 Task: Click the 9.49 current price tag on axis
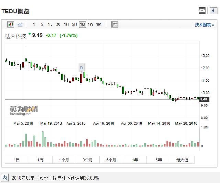(204, 99)
